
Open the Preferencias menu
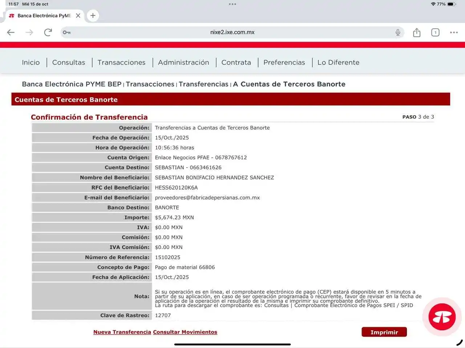click(284, 62)
